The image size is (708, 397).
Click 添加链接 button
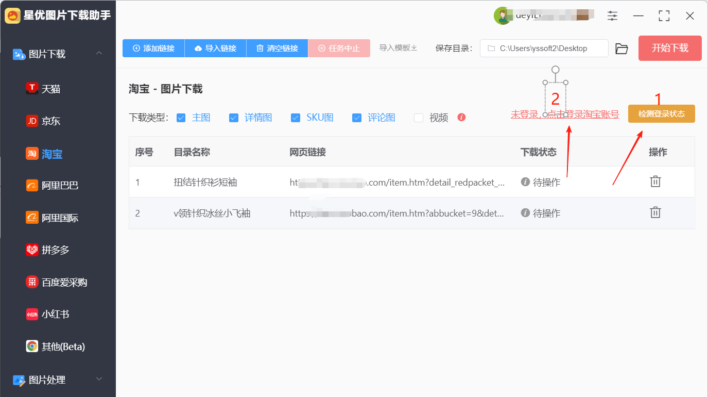click(x=153, y=48)
